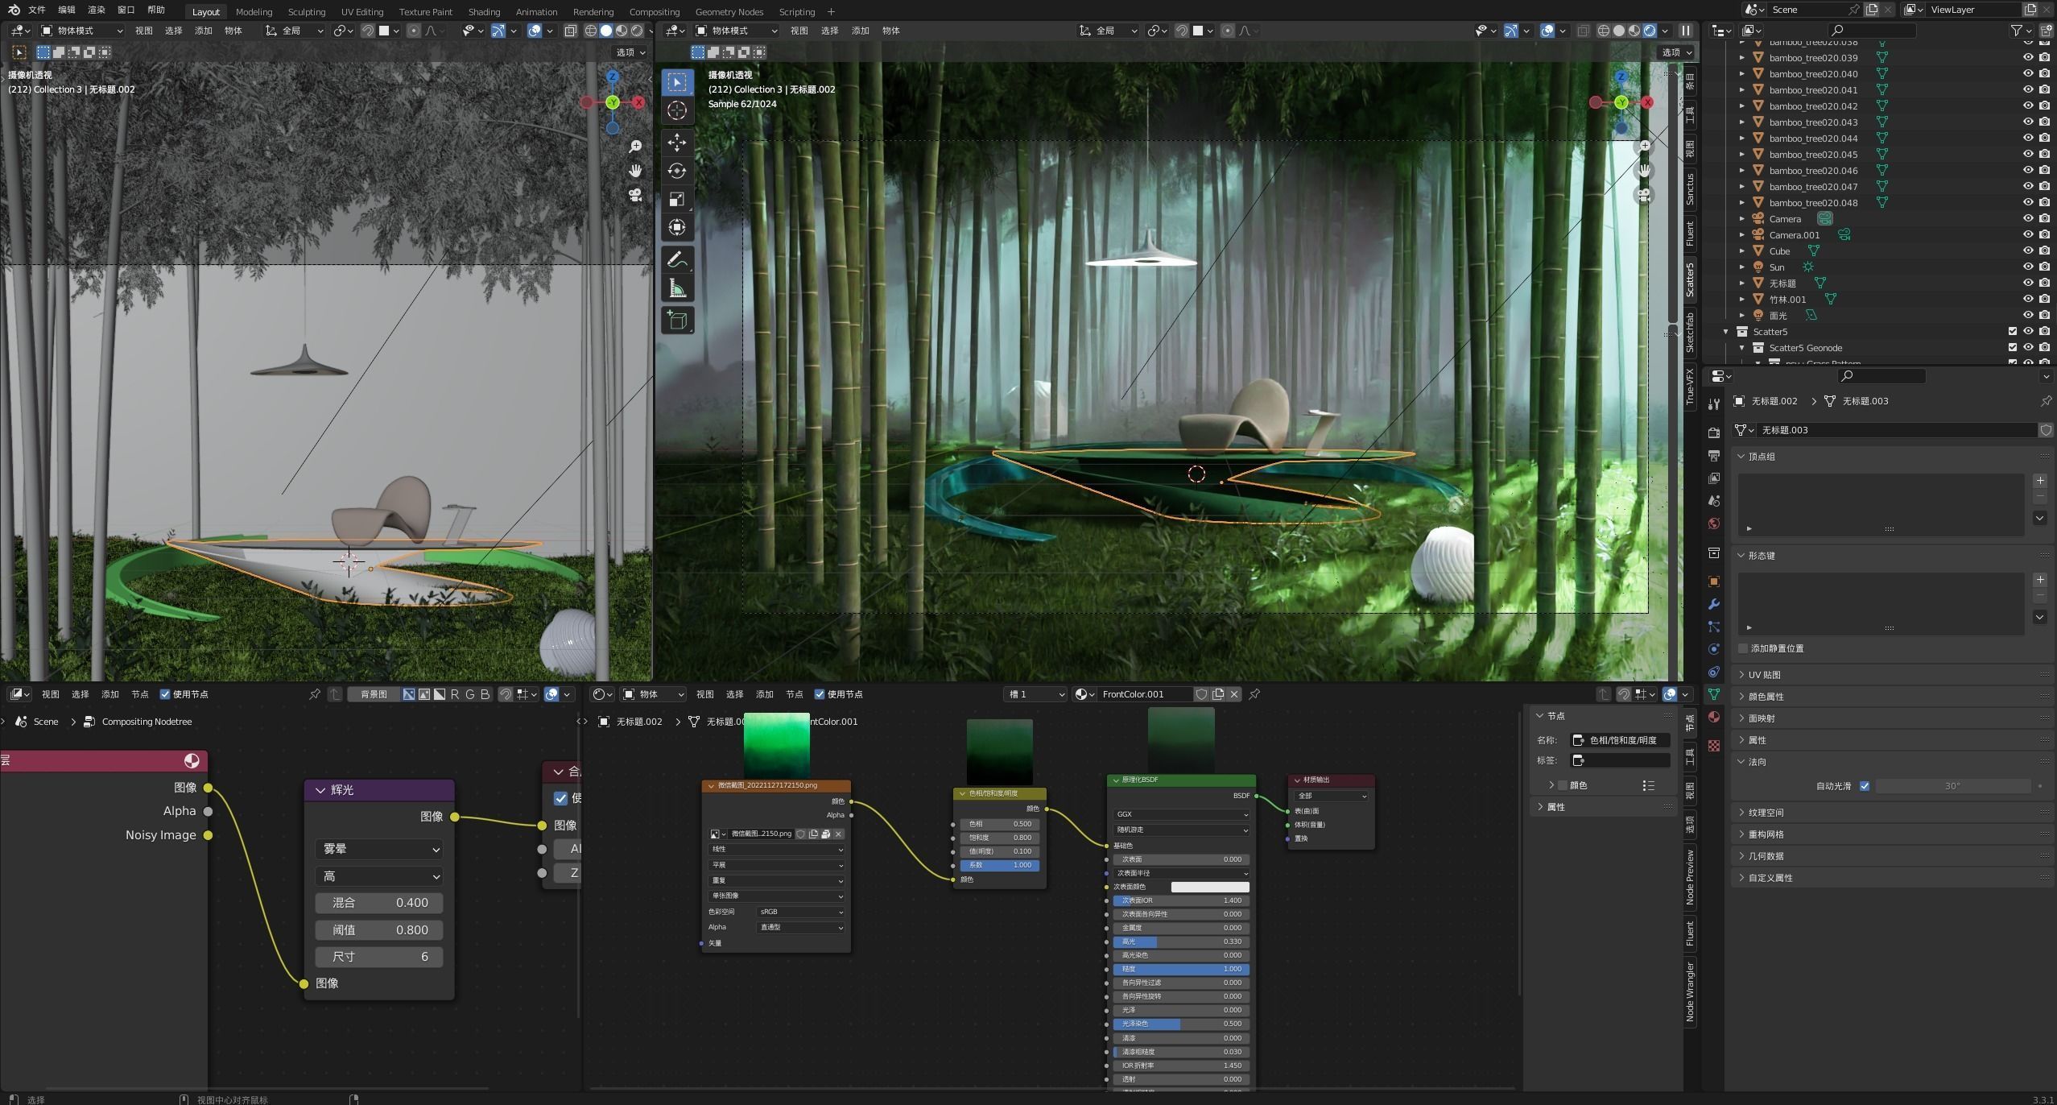Image resolution: width=2057 pixels, height=1105 pixels.
Task: Uncheck the Scatter5 collection exclude checkbox
Action: point(2013,331)
